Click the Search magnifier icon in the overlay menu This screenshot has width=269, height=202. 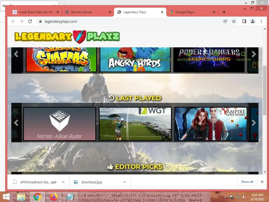(243, 54)
